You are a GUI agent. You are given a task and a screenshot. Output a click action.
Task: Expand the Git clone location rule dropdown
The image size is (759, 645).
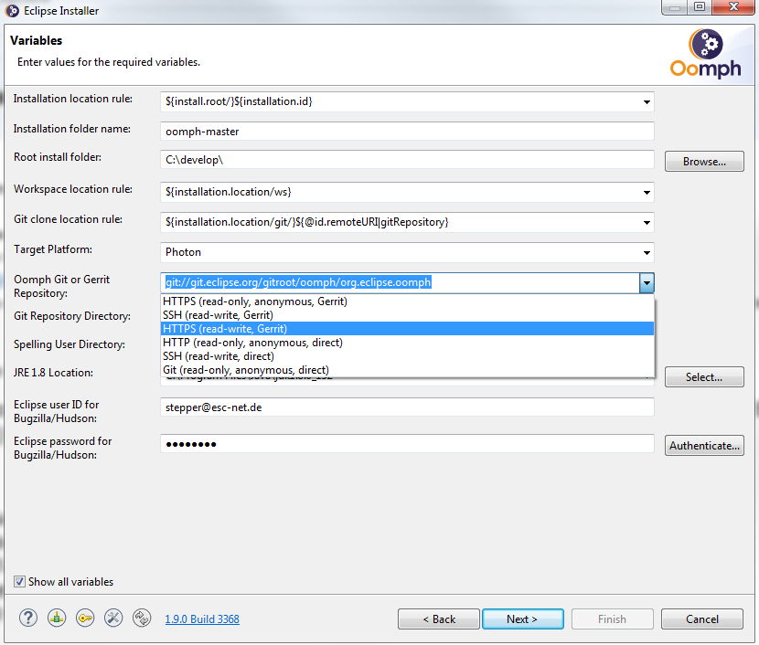pos(647,222)
